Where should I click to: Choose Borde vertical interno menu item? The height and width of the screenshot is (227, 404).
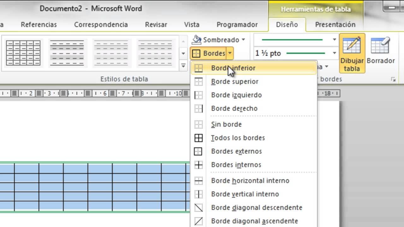pyautogui.click(x=254, y=194)
